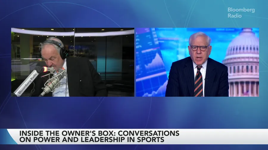Click the Bloomberg Radio microphone flag label
The height and width of the screenshot is (150, 268).
[x=27, y=84]
